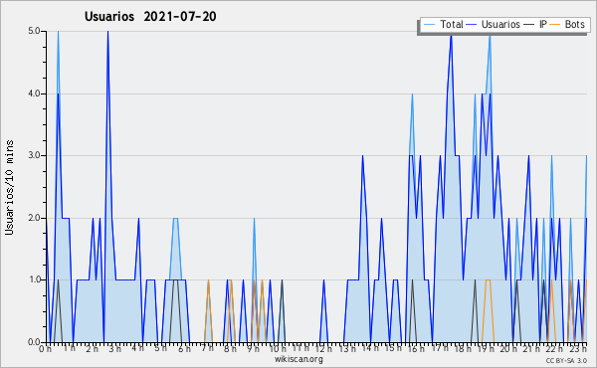
Task: Click the '3.0' y-axis tick label
Action: point(34,155)
